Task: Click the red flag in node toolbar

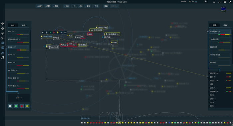Action: [x=54, y=32]
